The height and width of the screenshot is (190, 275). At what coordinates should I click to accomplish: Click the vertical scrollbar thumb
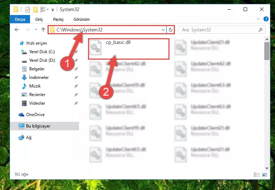point(267,51)
